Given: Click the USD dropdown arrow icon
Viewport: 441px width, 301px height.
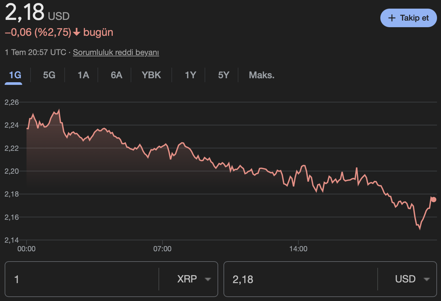Looking at the screenshot, I should click(427, 279).
